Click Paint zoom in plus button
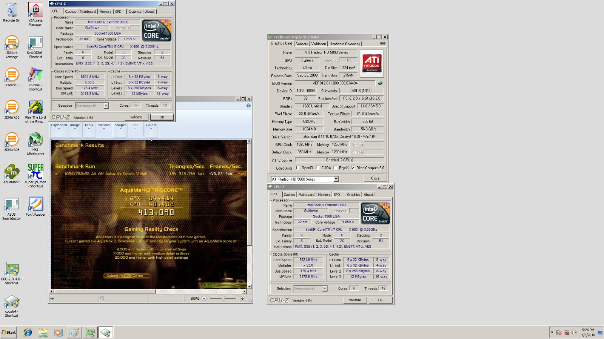604x339 pixels. coord(242,299)
